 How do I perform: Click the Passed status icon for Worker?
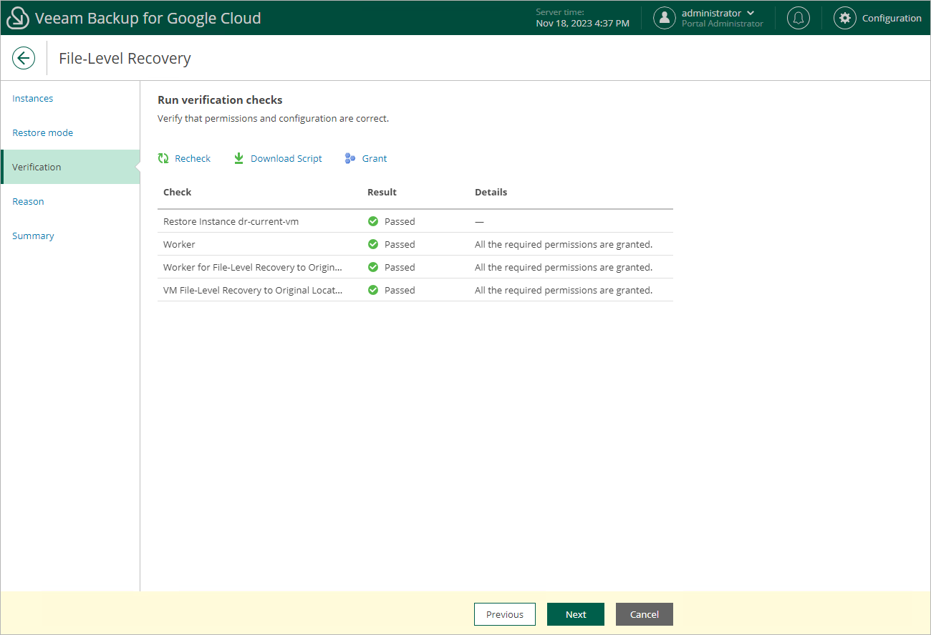click(x=373, y=244)
